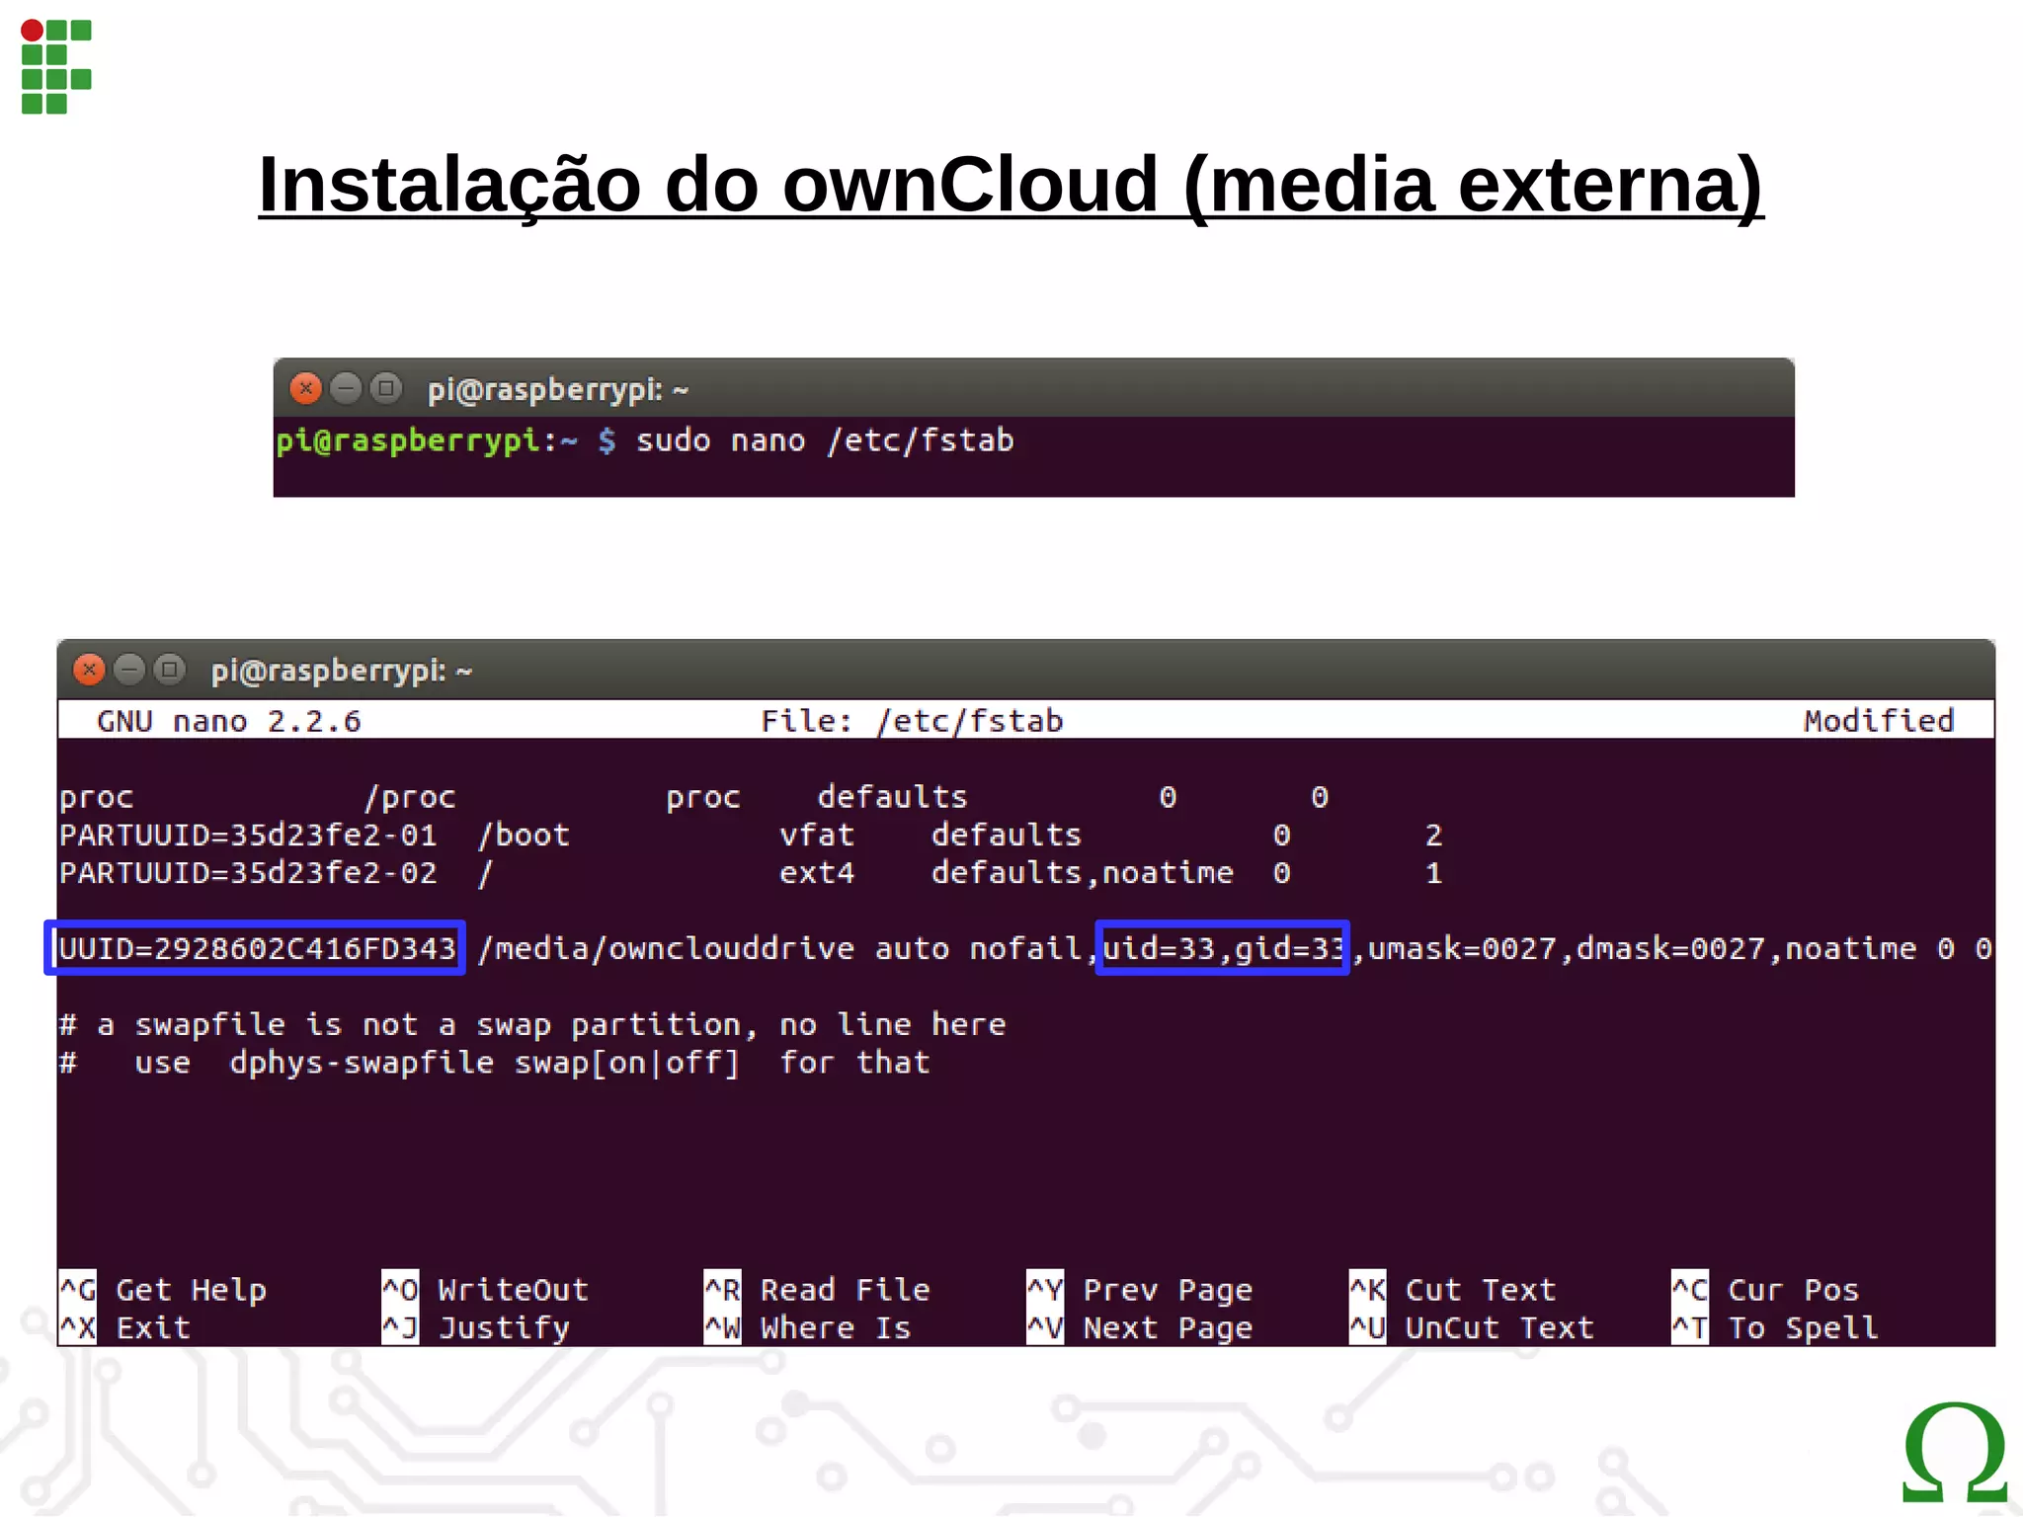Click the 'GNU nano 2.2.6' header text
2023x1517 pixels.
(229, 721)
